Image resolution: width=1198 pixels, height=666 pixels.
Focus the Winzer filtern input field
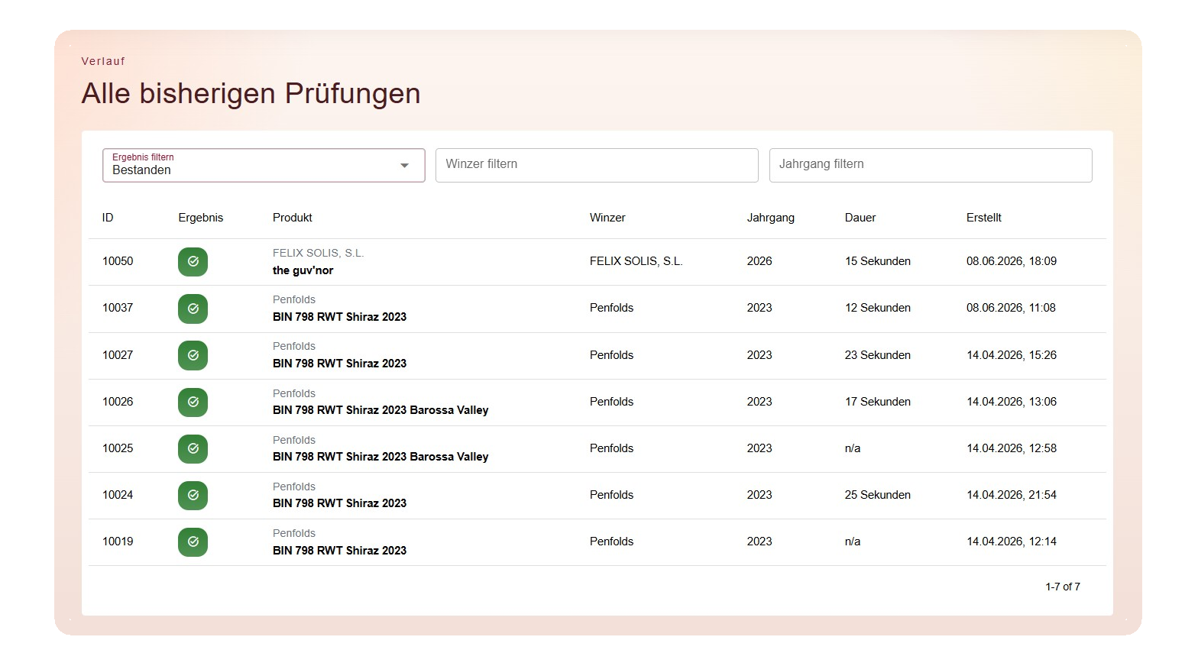pos(597,165)
